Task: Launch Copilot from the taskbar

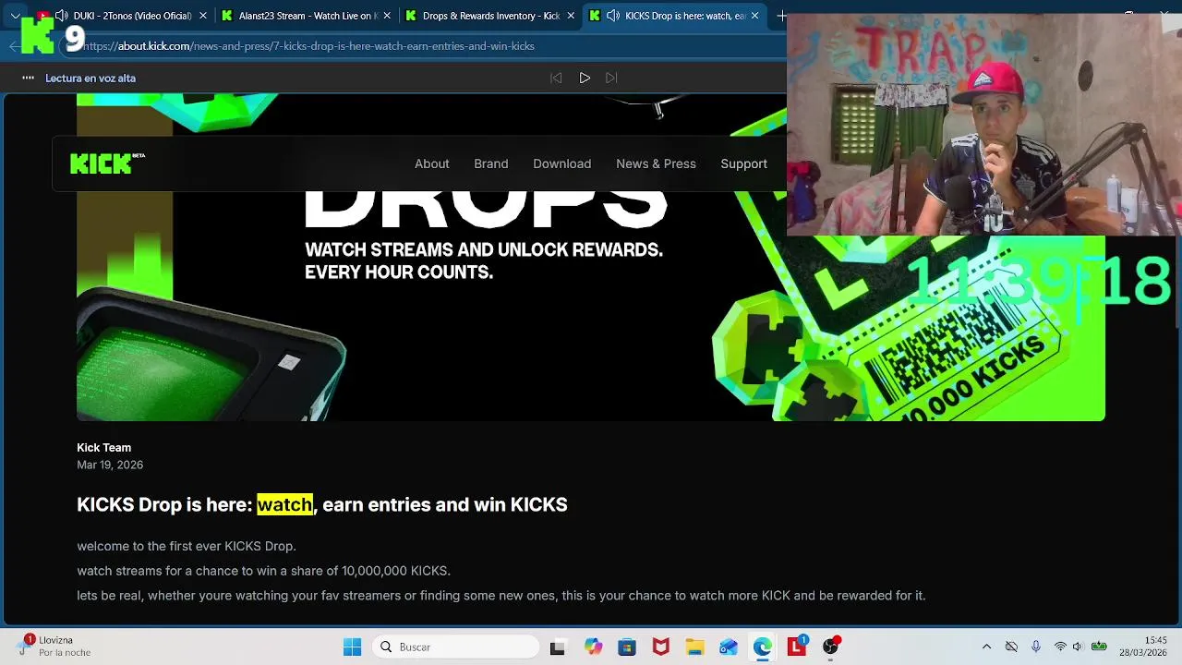Action: point(593,647)
